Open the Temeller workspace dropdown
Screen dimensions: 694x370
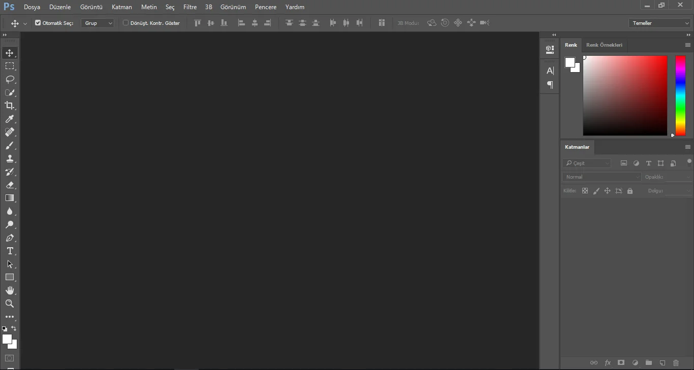(659, 23)
